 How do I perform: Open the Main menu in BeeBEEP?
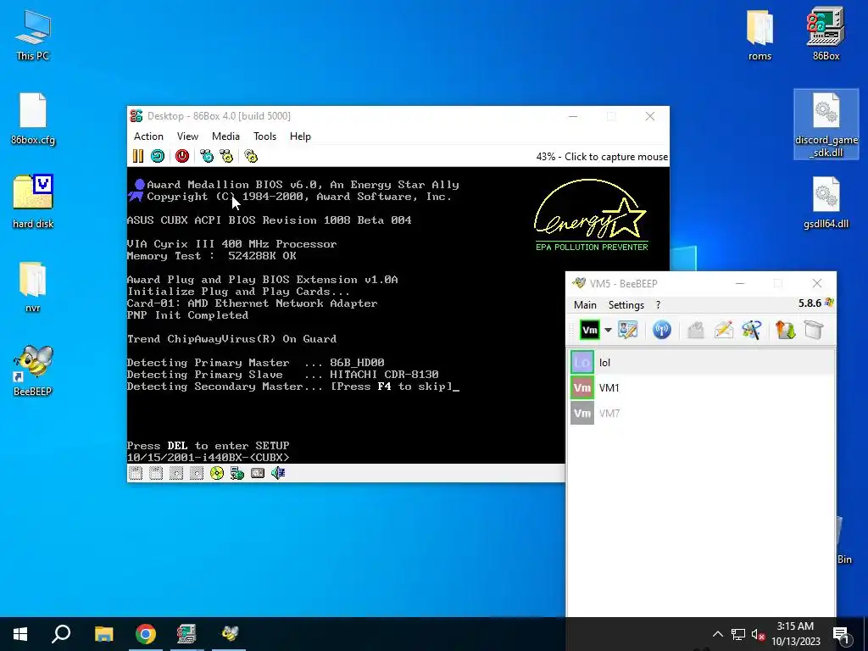[x=585, y=305]
